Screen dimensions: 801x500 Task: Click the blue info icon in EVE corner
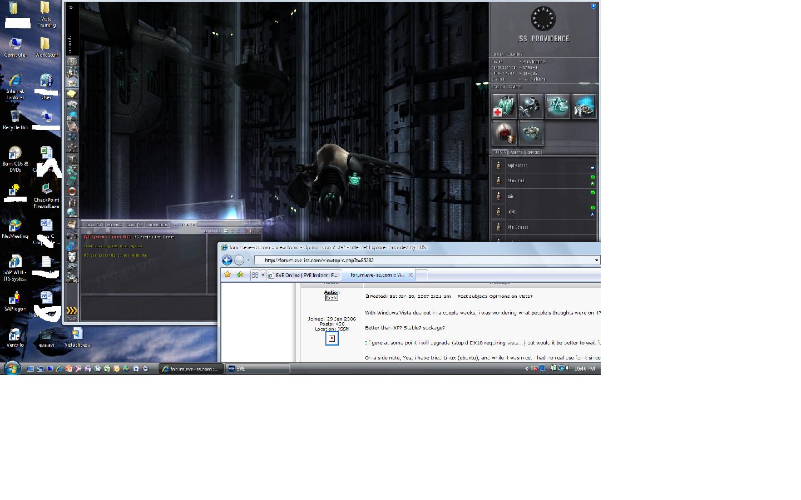click(x=594, y=6)
